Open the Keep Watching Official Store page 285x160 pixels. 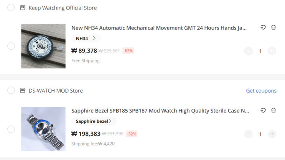tap(63, 8)
